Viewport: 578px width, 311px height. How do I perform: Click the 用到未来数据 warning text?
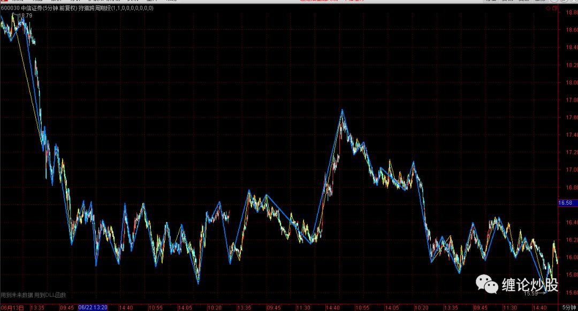17,295
